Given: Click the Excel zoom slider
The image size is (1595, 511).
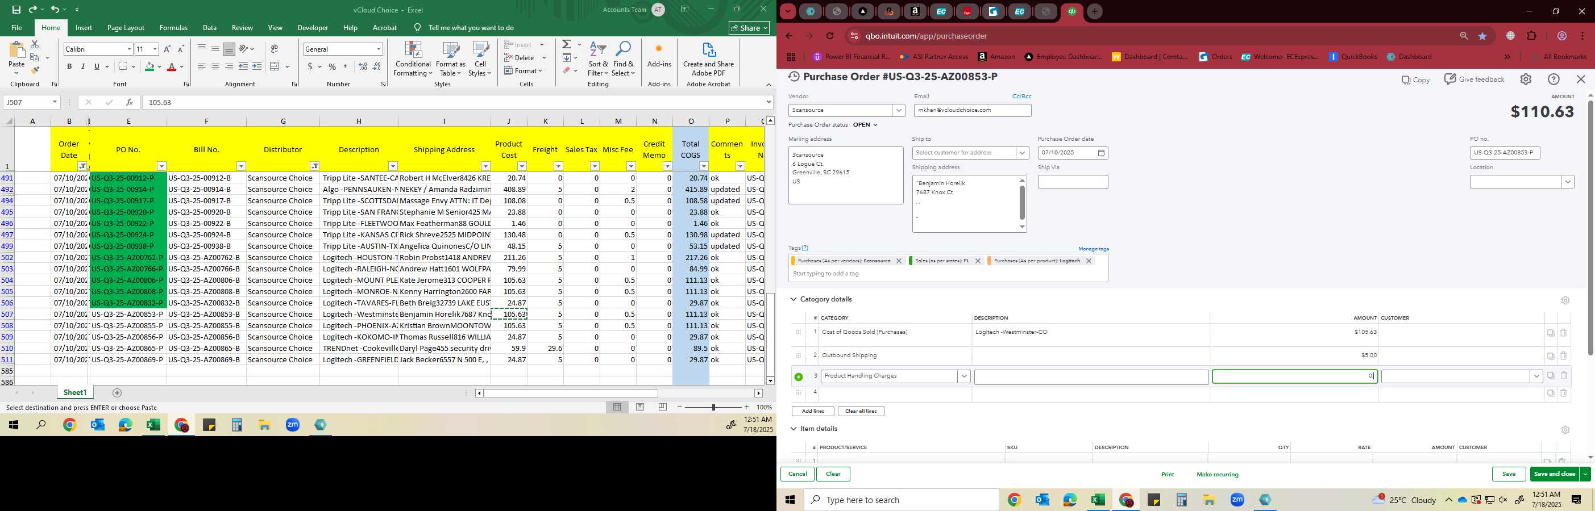Looking at the screenshot, I should point(713,407).
